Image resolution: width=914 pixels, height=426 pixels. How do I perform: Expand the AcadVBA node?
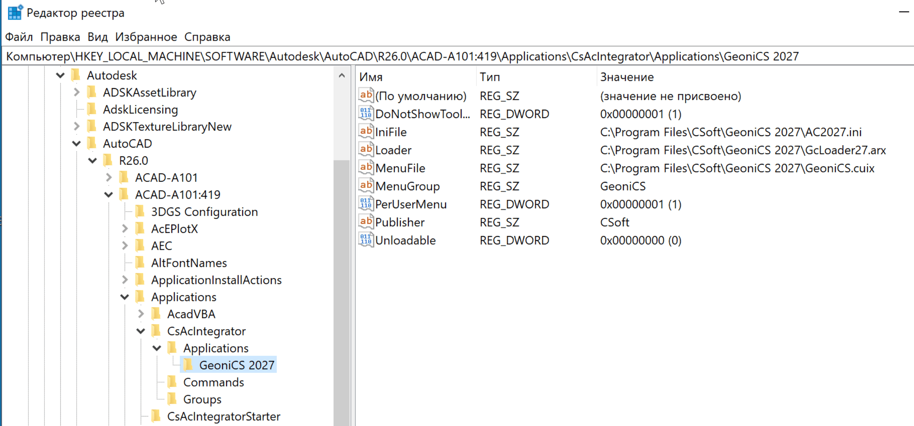[x=141, y=314]
